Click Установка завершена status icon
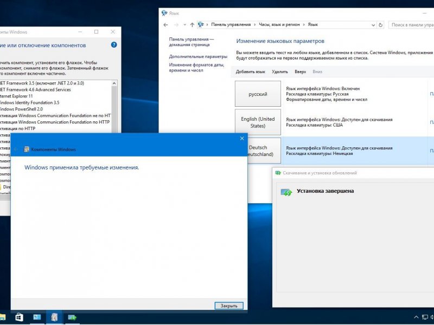Image resolution: width=434 pixels, height=325 pixels. 286,192
